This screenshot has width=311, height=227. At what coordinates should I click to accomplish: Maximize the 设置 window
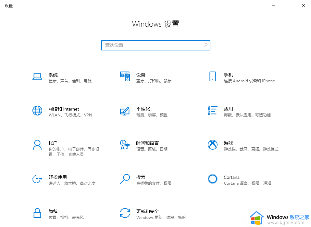[289, 6]
